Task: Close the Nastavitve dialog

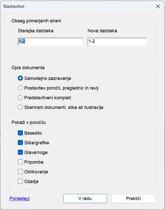Action: click(158, 6)
